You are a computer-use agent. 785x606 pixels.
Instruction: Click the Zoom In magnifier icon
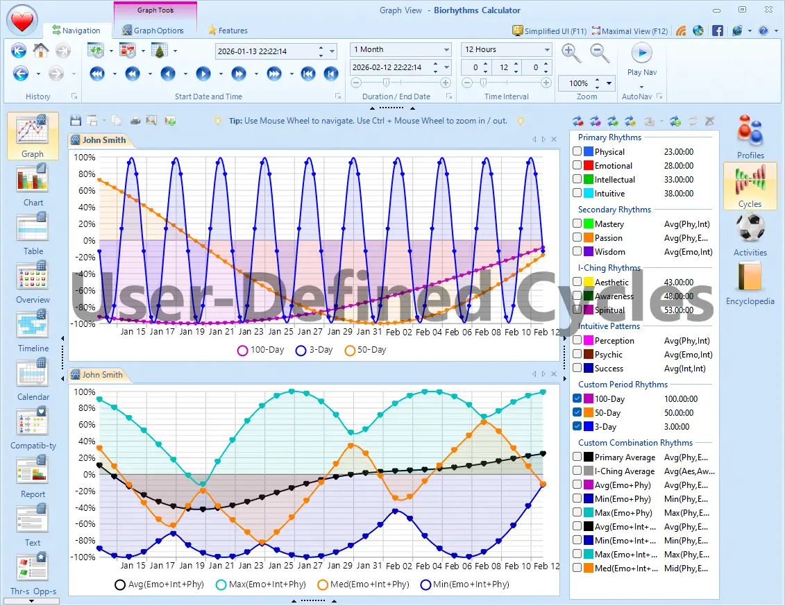coord(569,52)
